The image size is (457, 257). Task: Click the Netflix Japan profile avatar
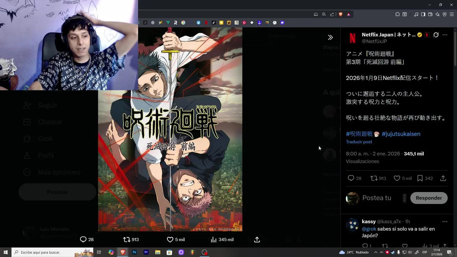[x=352, y=38]
